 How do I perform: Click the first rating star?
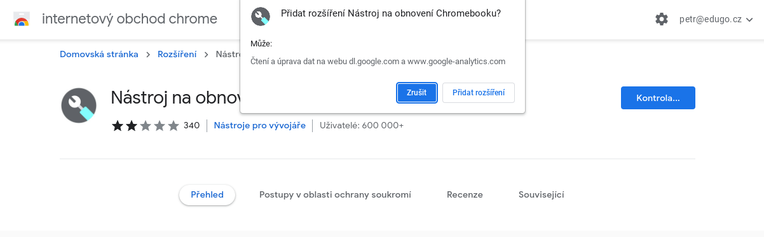(x=118, y=126)
